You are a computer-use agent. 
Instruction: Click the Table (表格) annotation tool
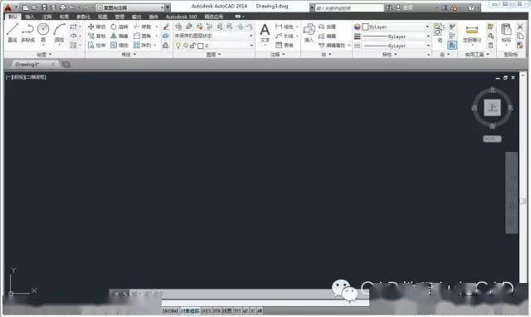(285, 45)
